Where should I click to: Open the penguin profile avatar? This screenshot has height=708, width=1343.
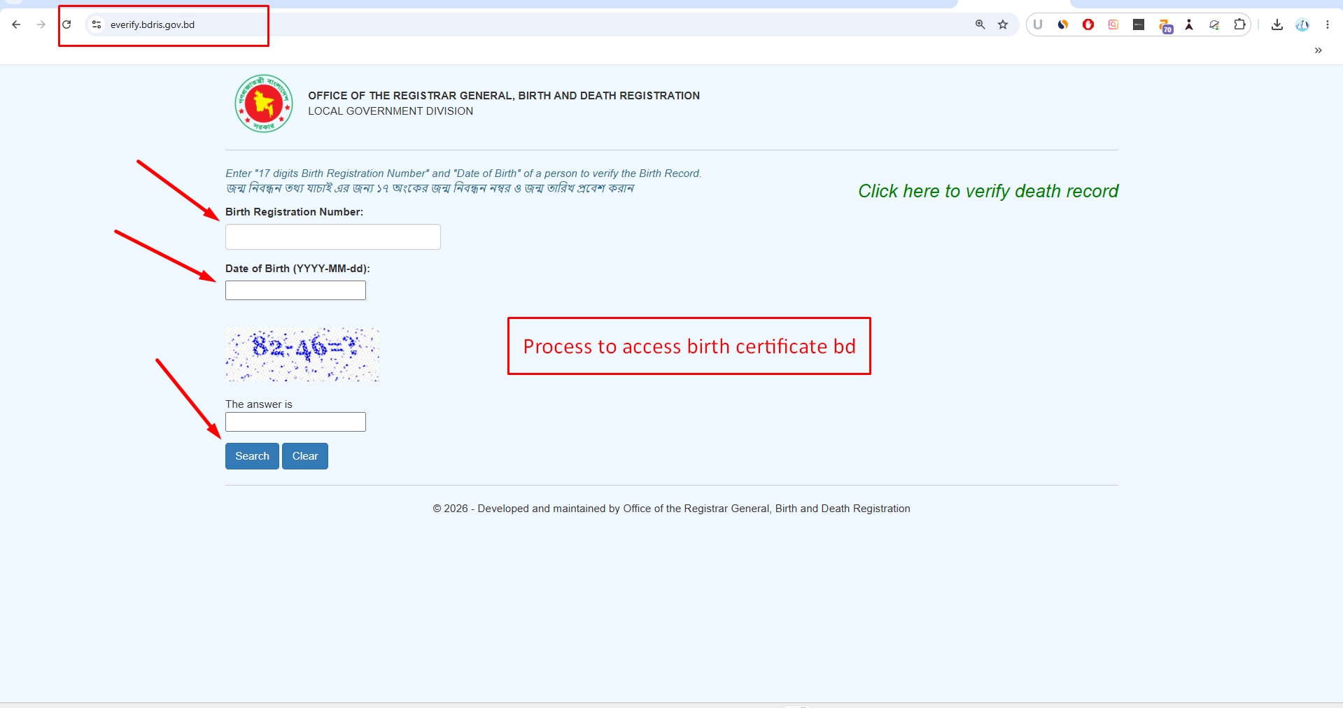click(1302, 24)
